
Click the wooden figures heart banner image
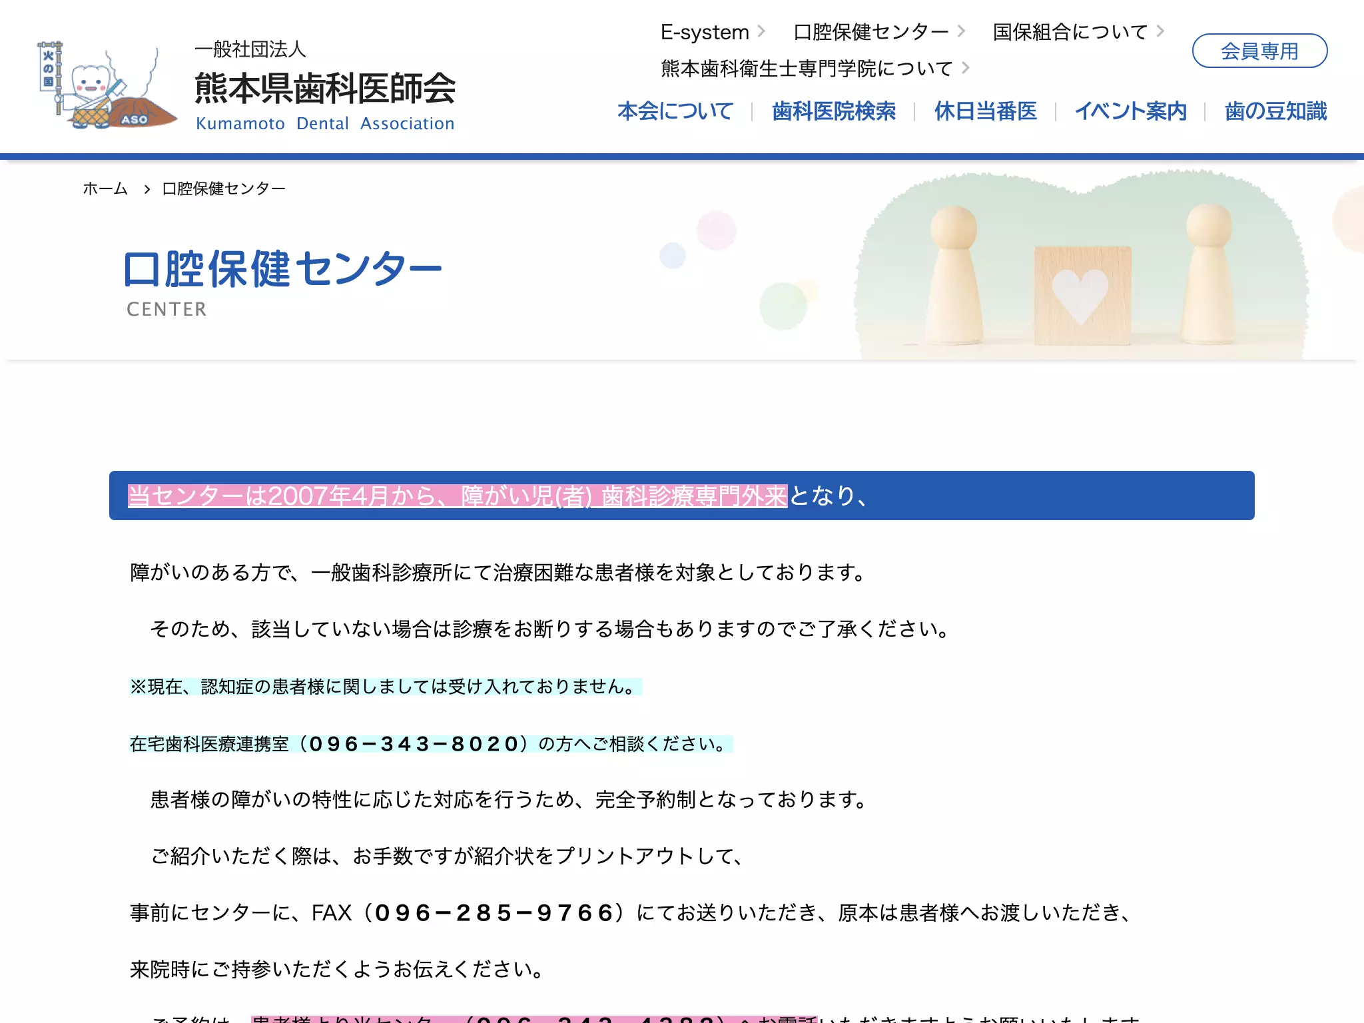tap(1080, 265)
